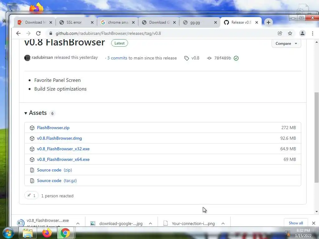
Task: Click the system tray network icon
Action: pos(288,233)
